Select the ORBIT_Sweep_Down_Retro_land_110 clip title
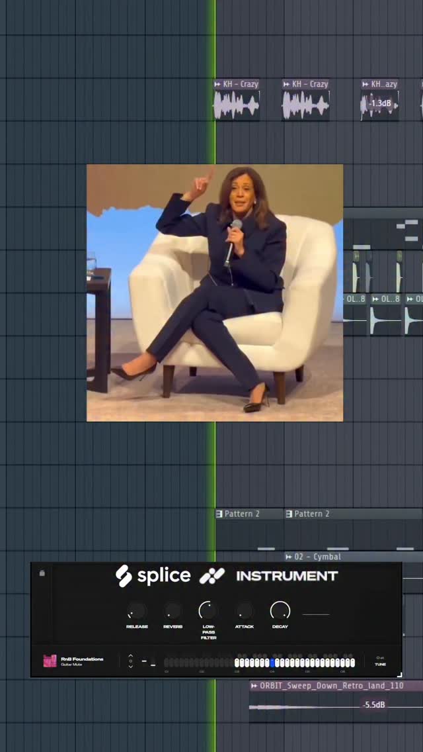The image size is (423, 752). click(332, 686)
